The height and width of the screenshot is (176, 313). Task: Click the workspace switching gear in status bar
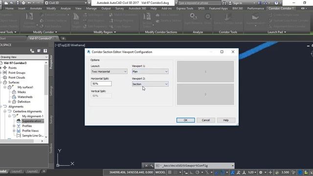click(x=261, y=172)
